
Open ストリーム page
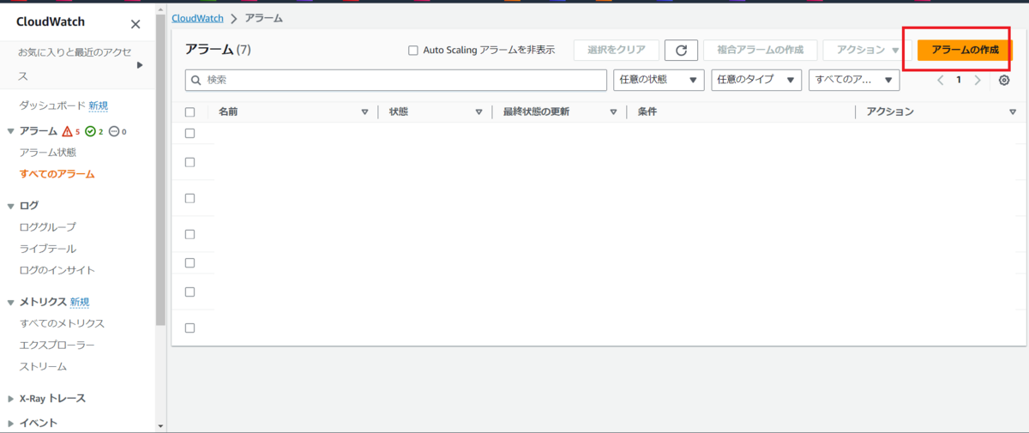(43, 366)
